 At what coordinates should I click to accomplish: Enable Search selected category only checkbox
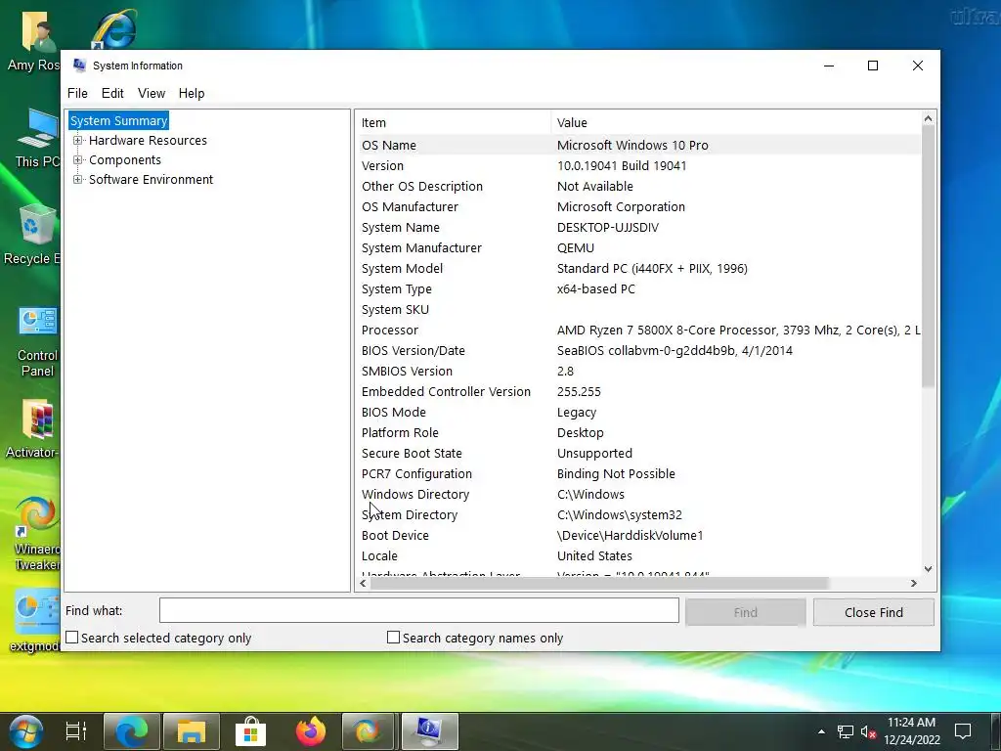coord(72,638)
